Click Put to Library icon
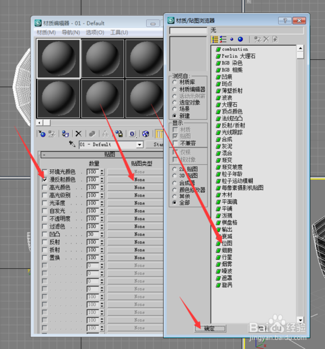The image size is (325, 349). coord(119,133)
